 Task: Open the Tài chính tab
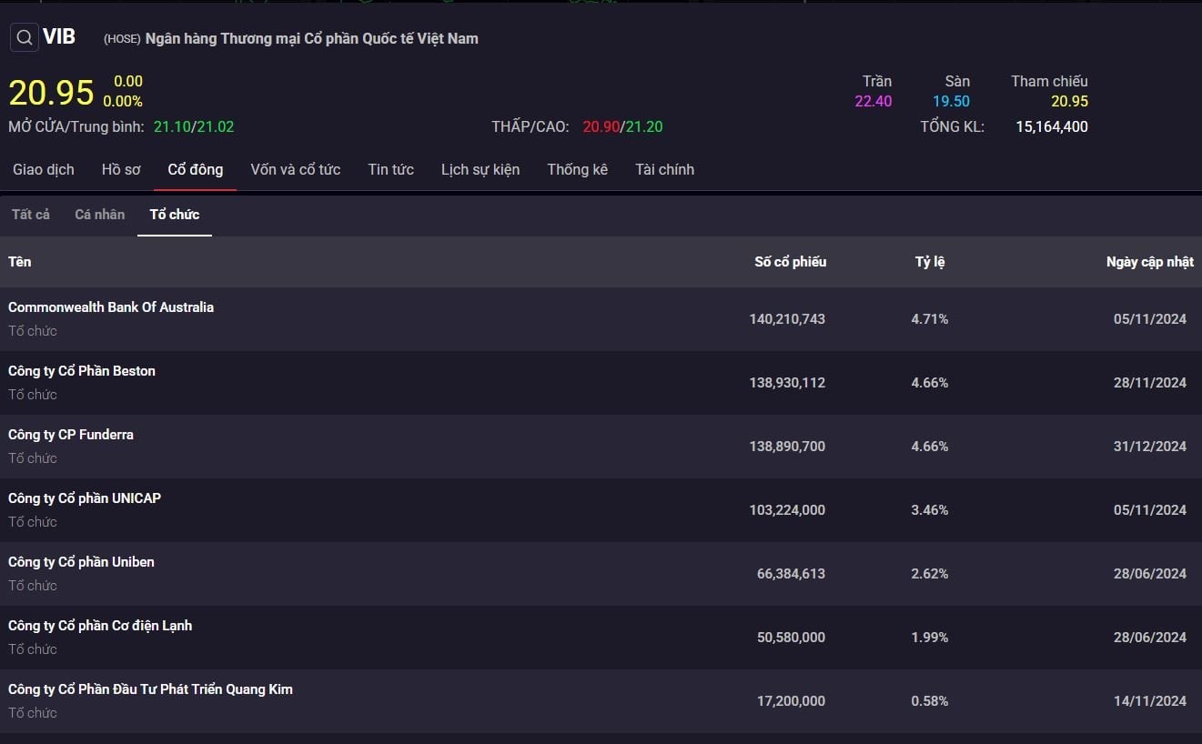coord(665,169)
